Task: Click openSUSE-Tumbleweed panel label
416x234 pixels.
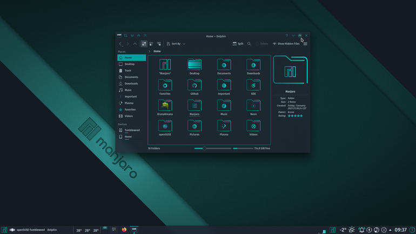Action: click(x=30, y=230)
